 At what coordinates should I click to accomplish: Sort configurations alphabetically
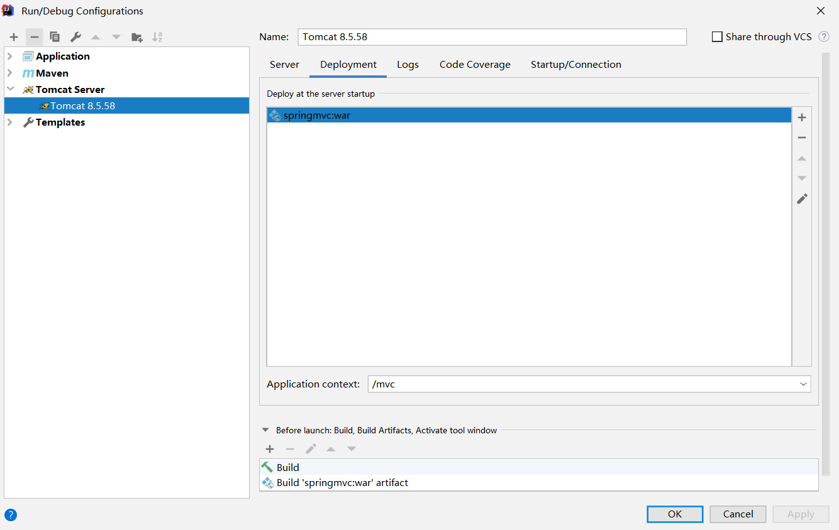click(157, 37)
